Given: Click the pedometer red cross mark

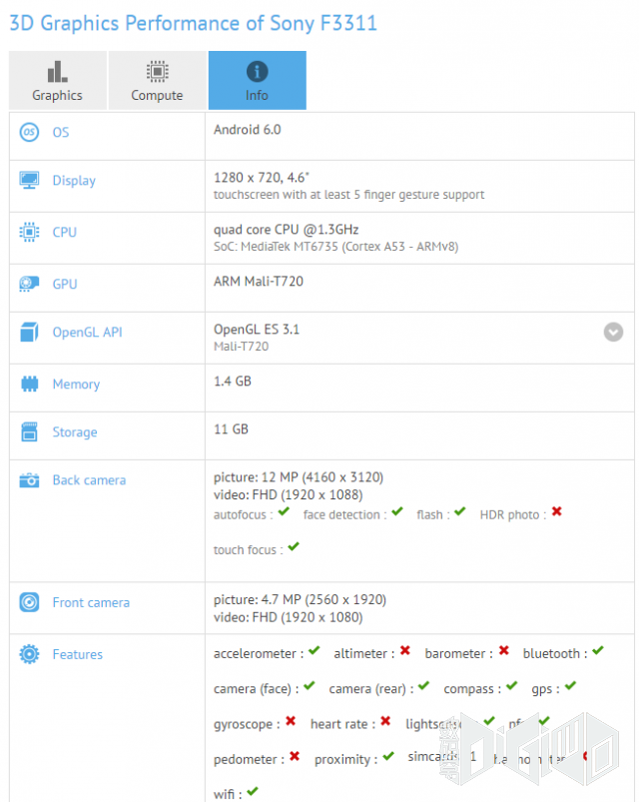Looking at the screenshot, I should click(x=295, y=756).
